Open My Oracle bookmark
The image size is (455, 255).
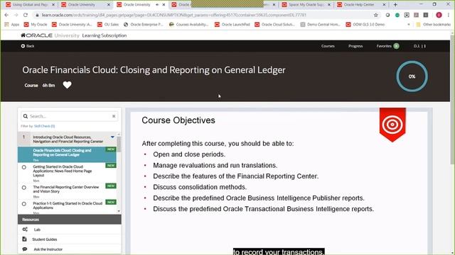(x=36, y=25)
